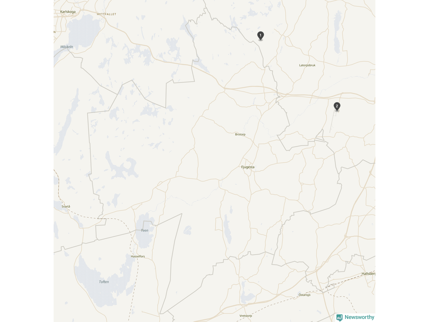
Task: Click the Vretstorp place label
Action: [x=246, y=316]
